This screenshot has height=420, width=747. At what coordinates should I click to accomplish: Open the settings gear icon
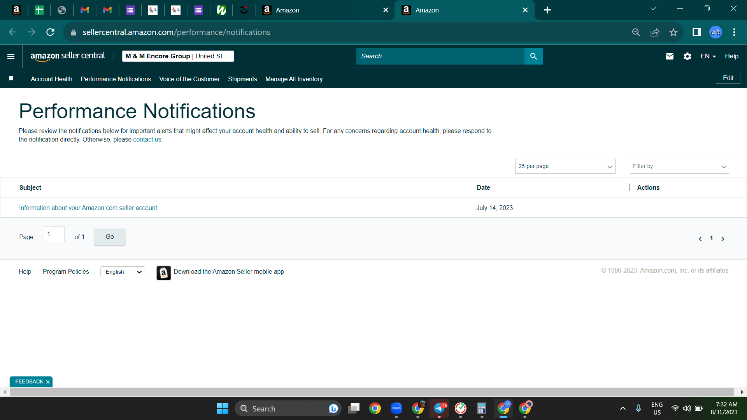coord(687,56)
